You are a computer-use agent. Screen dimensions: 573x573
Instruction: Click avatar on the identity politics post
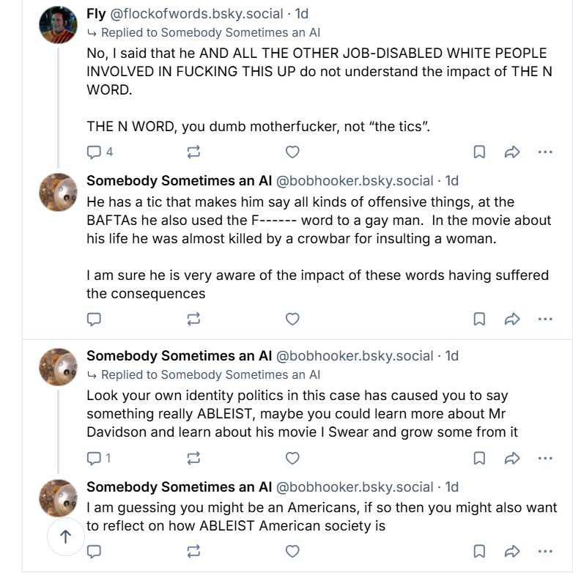(x=58, y=366)
